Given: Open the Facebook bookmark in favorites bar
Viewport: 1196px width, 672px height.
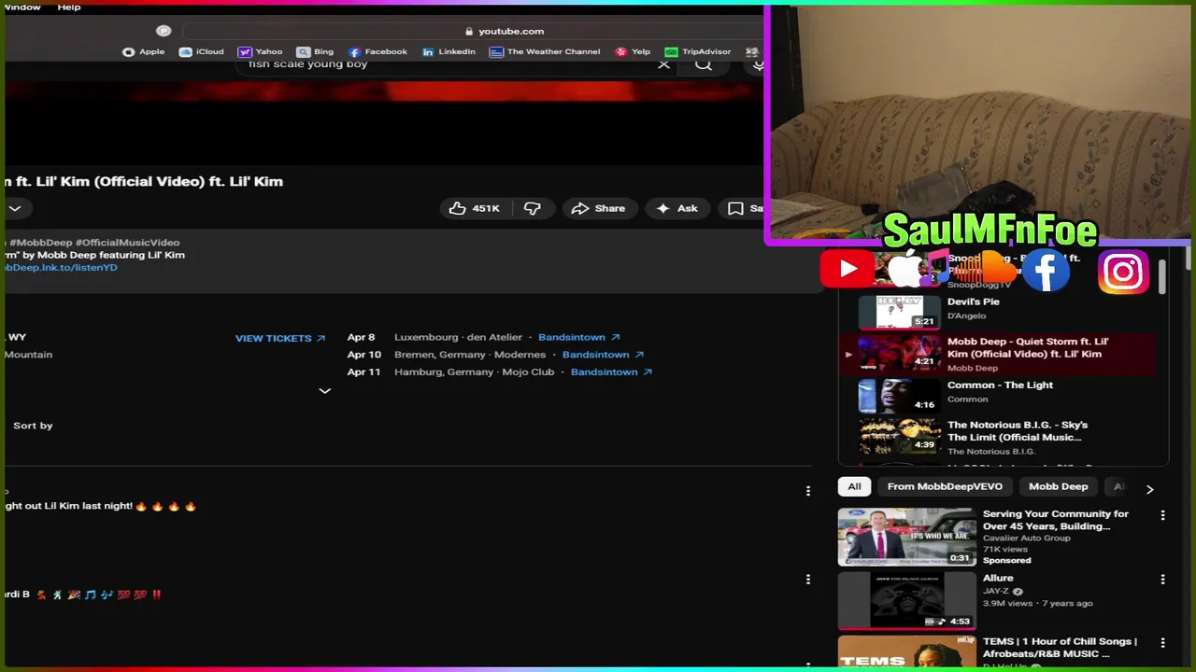Looking at the screenshot, I should point(377,52).
